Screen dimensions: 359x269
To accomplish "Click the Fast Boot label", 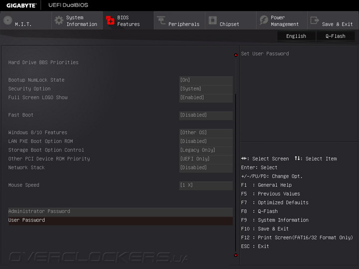I will pos(21,115).
